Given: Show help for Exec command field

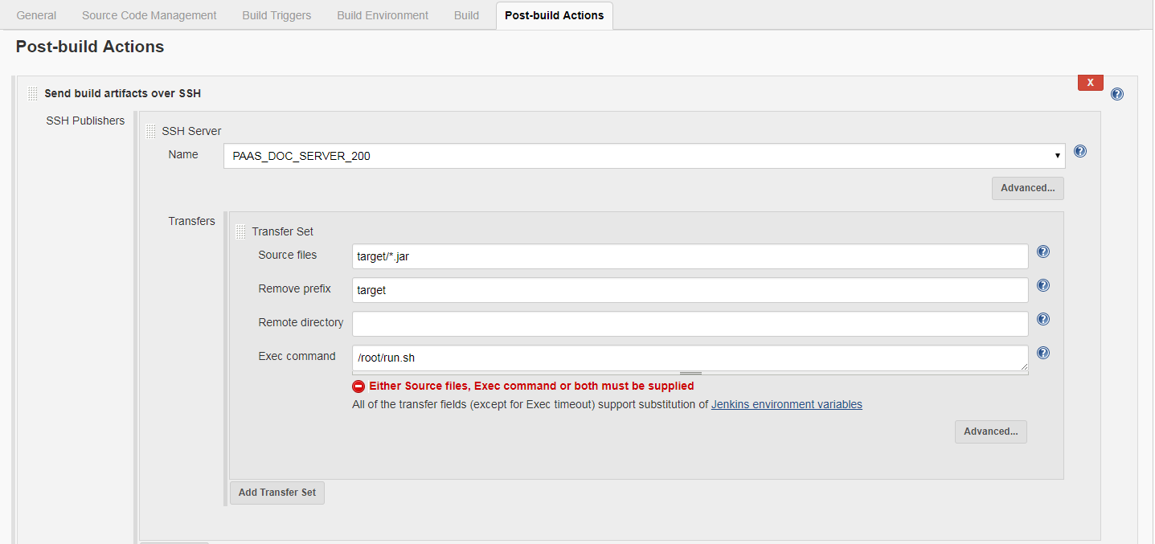Looking at the screenshot, I should pyautogui.click(x=1043, y=353).
